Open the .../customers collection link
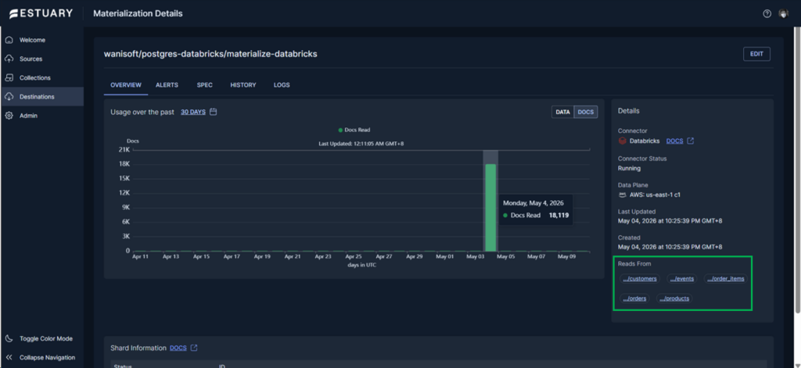 pos(640,279)
